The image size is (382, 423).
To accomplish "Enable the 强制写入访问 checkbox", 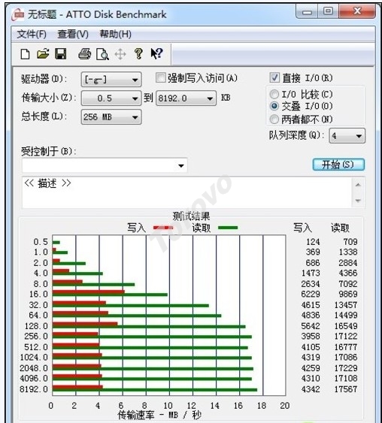I will 160,77.
